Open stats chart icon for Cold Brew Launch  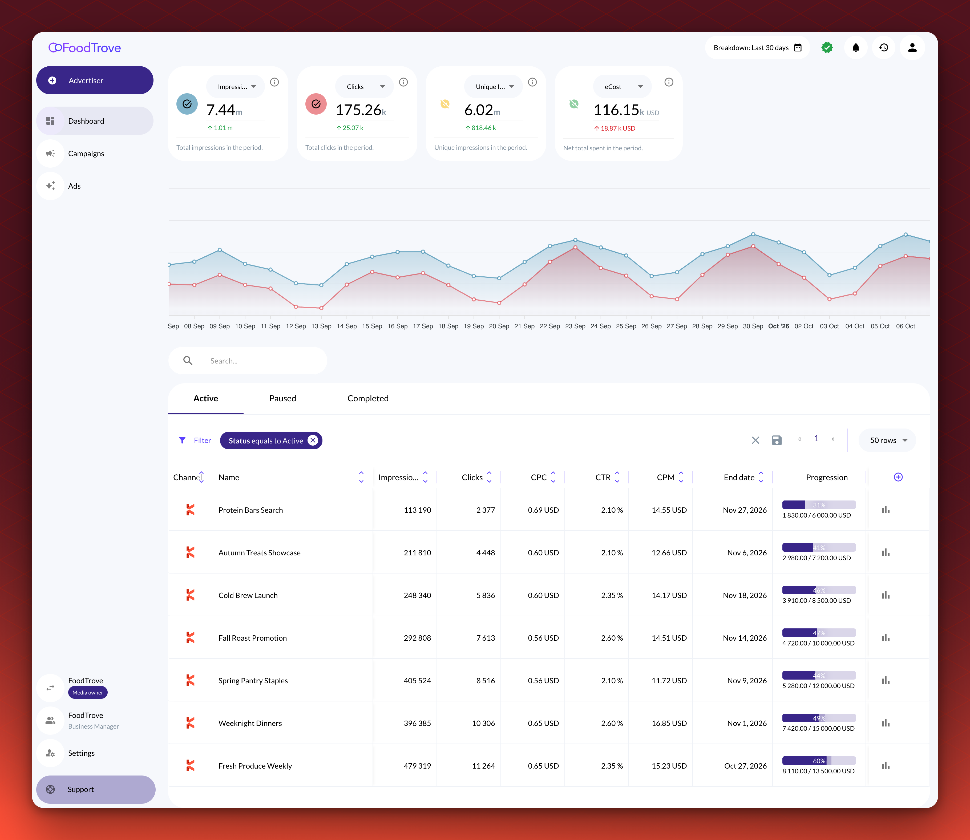(885, 595)
